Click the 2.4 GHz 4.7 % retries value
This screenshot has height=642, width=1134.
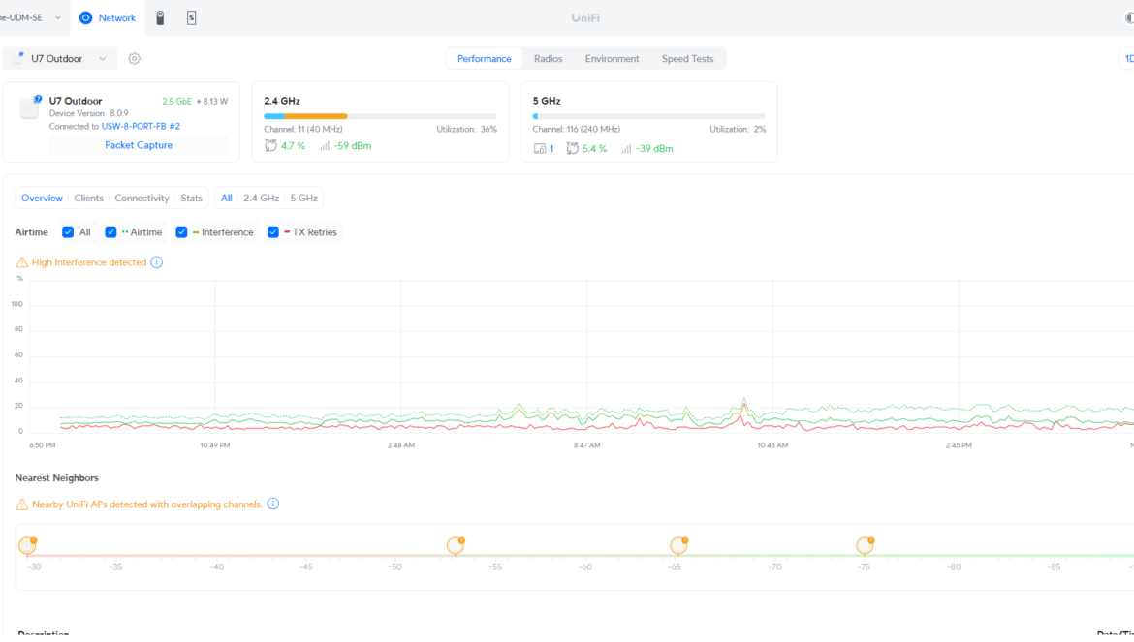click(293, 146)
